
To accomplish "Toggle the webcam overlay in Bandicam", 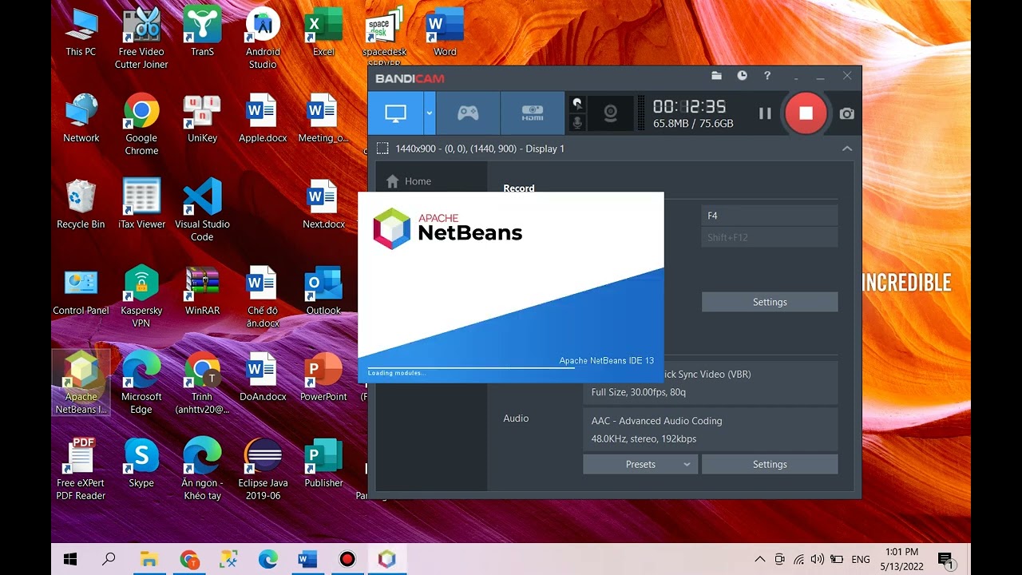I will click(x=611, y=113).
